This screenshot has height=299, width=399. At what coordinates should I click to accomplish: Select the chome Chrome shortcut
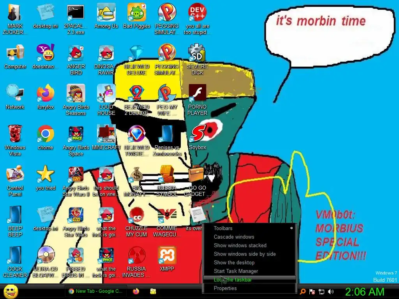[x=46, y=137]
